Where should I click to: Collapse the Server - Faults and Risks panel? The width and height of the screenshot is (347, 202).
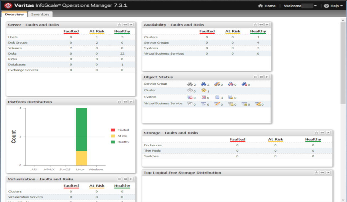[x=119, y=24]
